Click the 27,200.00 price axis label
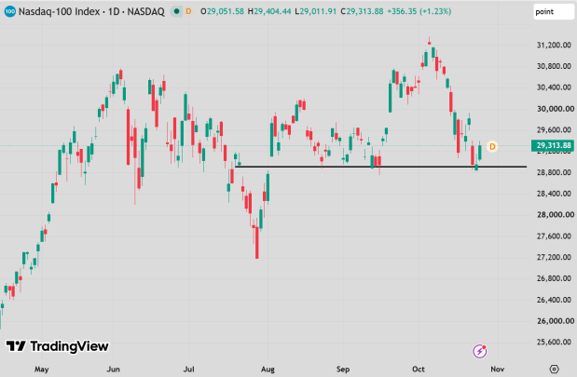Screen dimensions: 577x377 click(x=554, y=257)
